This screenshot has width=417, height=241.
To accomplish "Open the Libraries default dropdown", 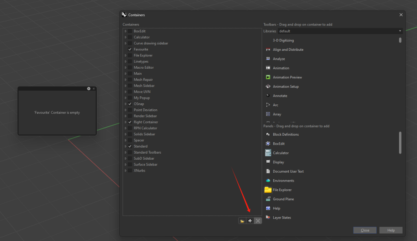I will (x=340, y=31).
